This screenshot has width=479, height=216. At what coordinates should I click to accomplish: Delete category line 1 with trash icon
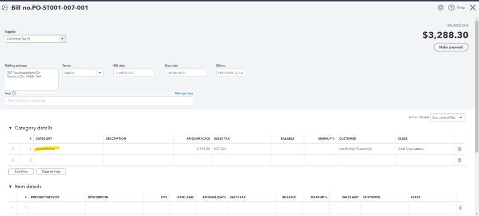coord(459,149)
